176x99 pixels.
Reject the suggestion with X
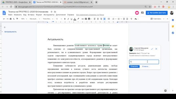(156, 49)
